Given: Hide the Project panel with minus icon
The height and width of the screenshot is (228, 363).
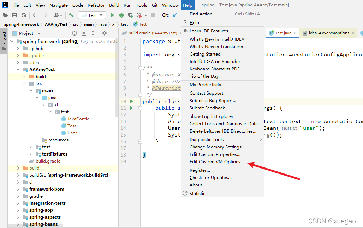Looking at the screenshot, I should tap(114, 33).
